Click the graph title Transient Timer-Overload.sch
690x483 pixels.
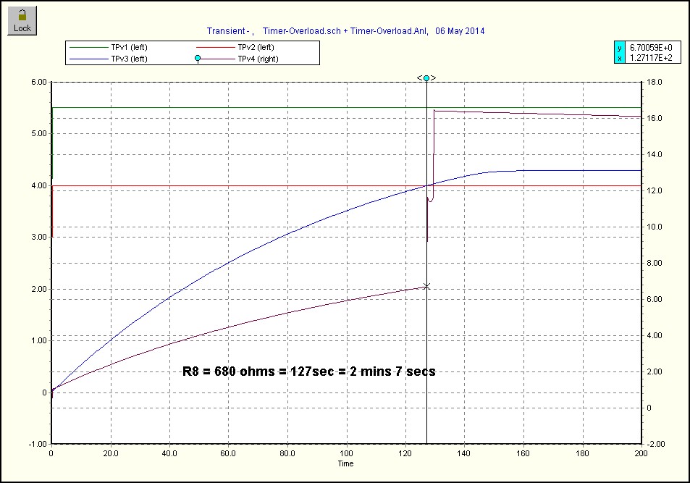pyautogui.click(x=346, y=31)
